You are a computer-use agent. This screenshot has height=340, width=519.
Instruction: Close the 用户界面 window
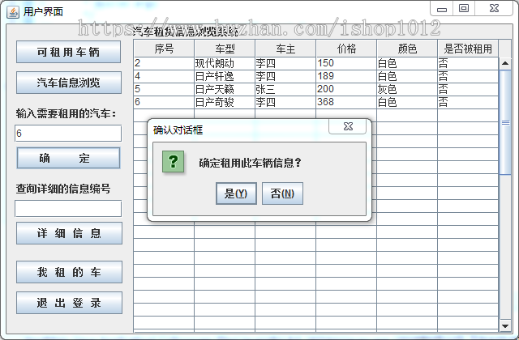click(x=494, y=8)
